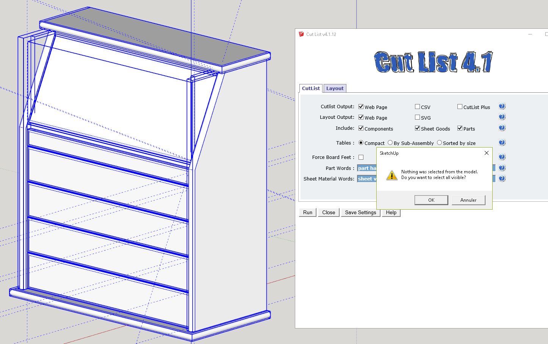548x344 pixels.
Task: Enable the CutList Plus checkbox
Action: pyautogui.click(x=460, y=107)
